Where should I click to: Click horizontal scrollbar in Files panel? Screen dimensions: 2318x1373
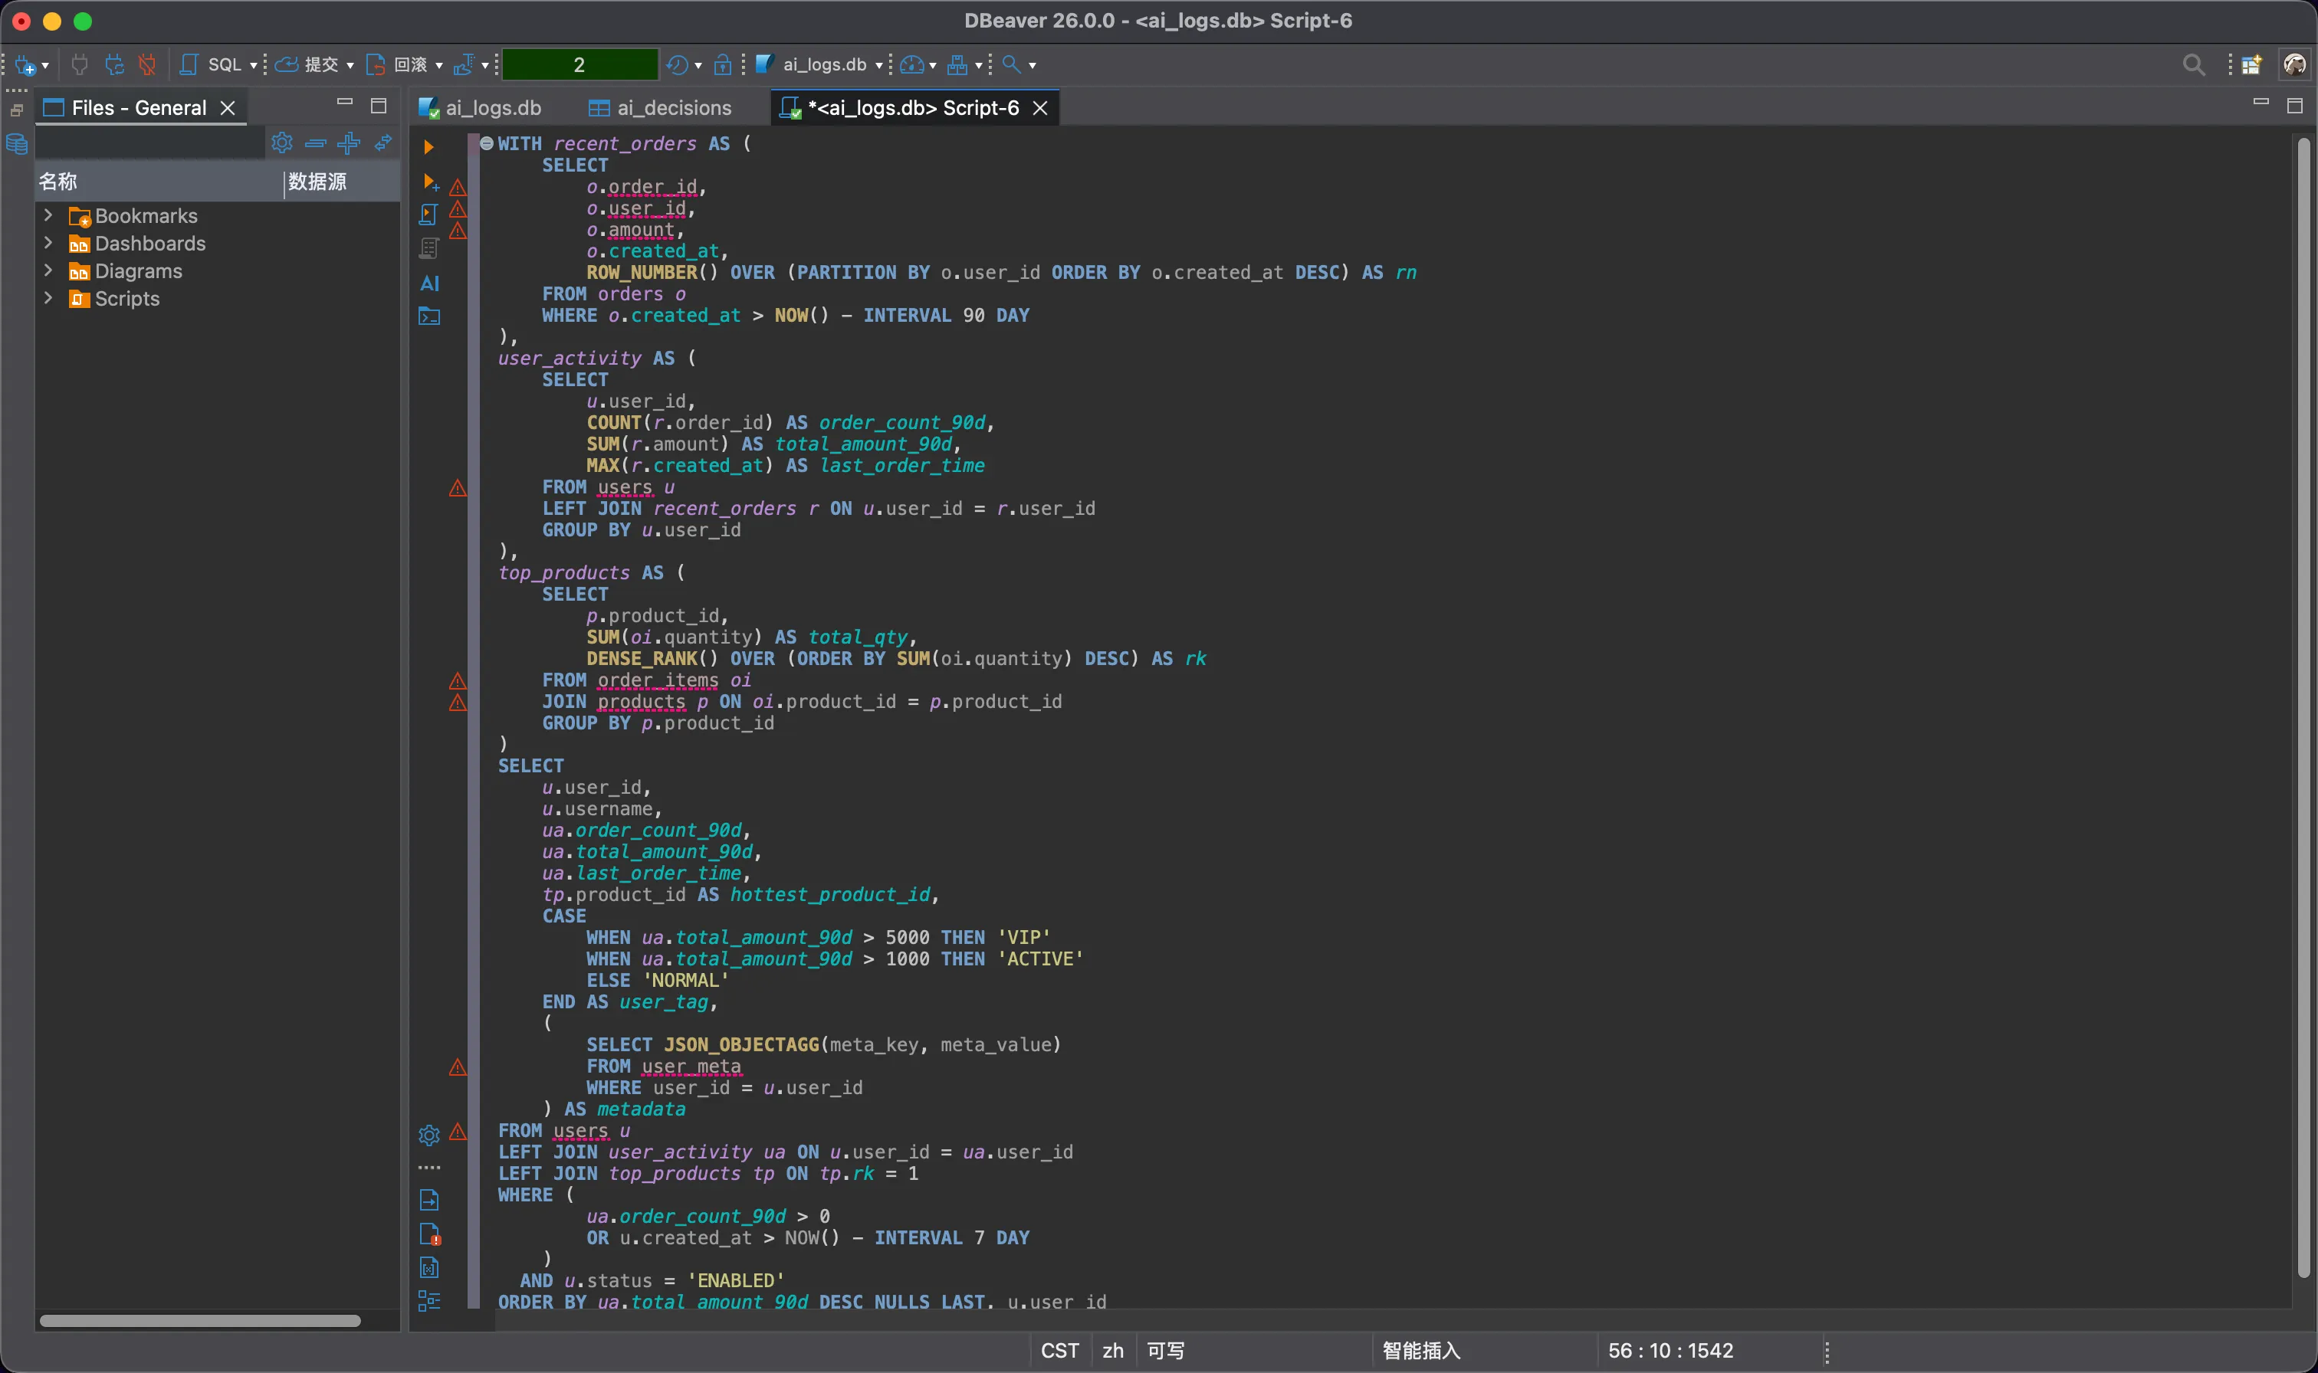(200, 1320)
